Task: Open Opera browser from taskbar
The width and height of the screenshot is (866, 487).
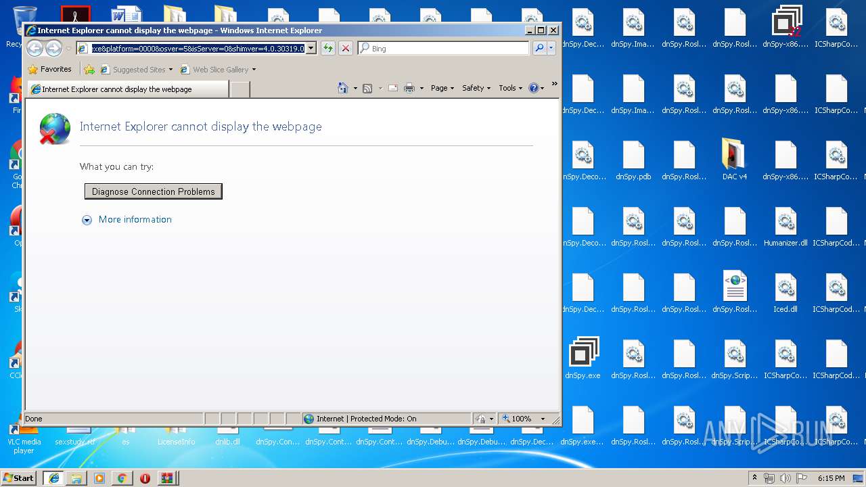Action: tap(145, 478)
